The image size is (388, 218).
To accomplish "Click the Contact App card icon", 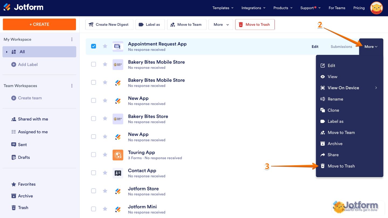I will coord(118,173).
